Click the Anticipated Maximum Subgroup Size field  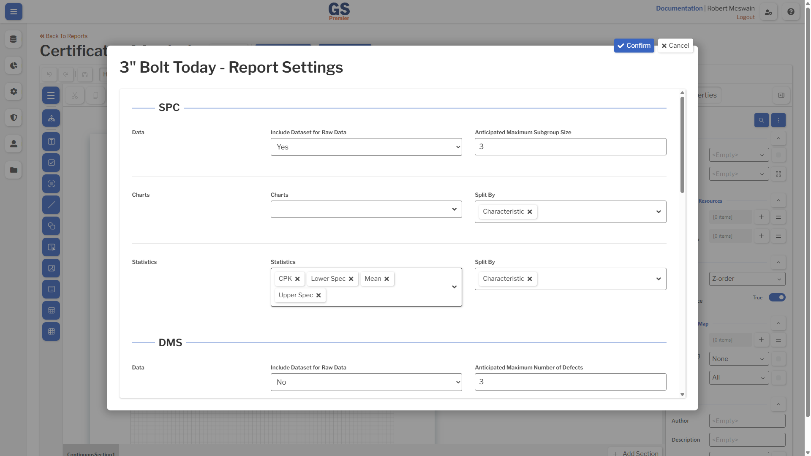click(x=570, y=147)
